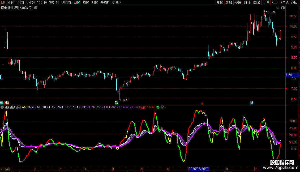This screenshot has height=172, width=300.
Task: Open F10 company information
Action: point(266,2)
